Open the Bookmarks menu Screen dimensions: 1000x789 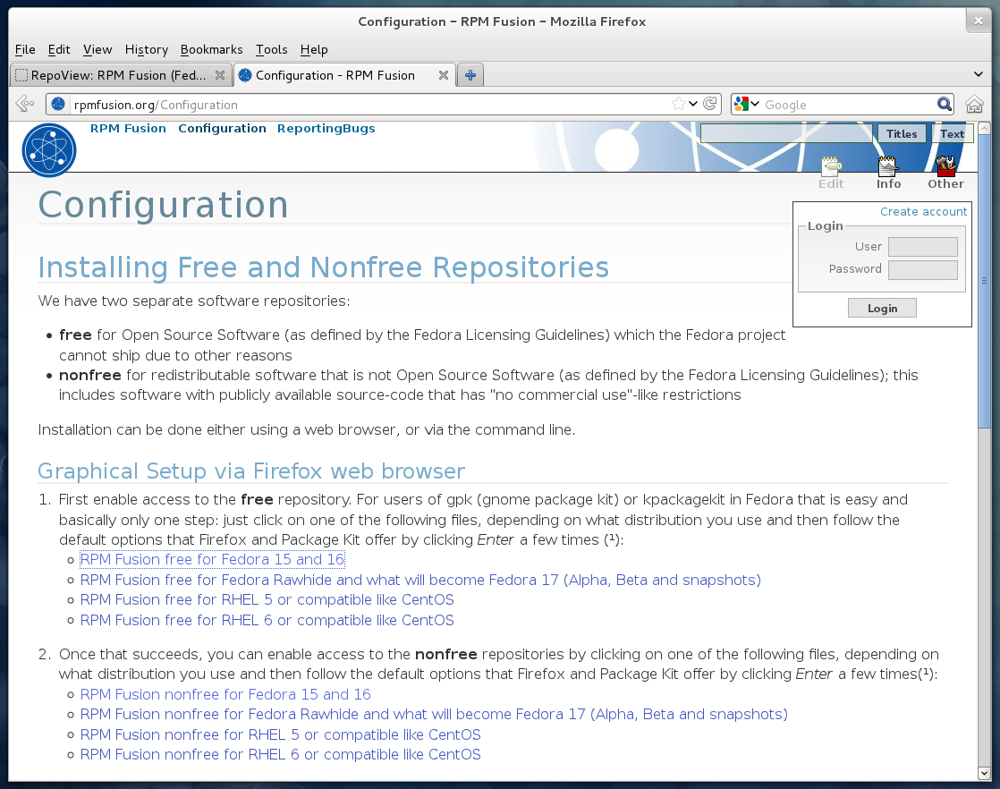click(212, 50)
